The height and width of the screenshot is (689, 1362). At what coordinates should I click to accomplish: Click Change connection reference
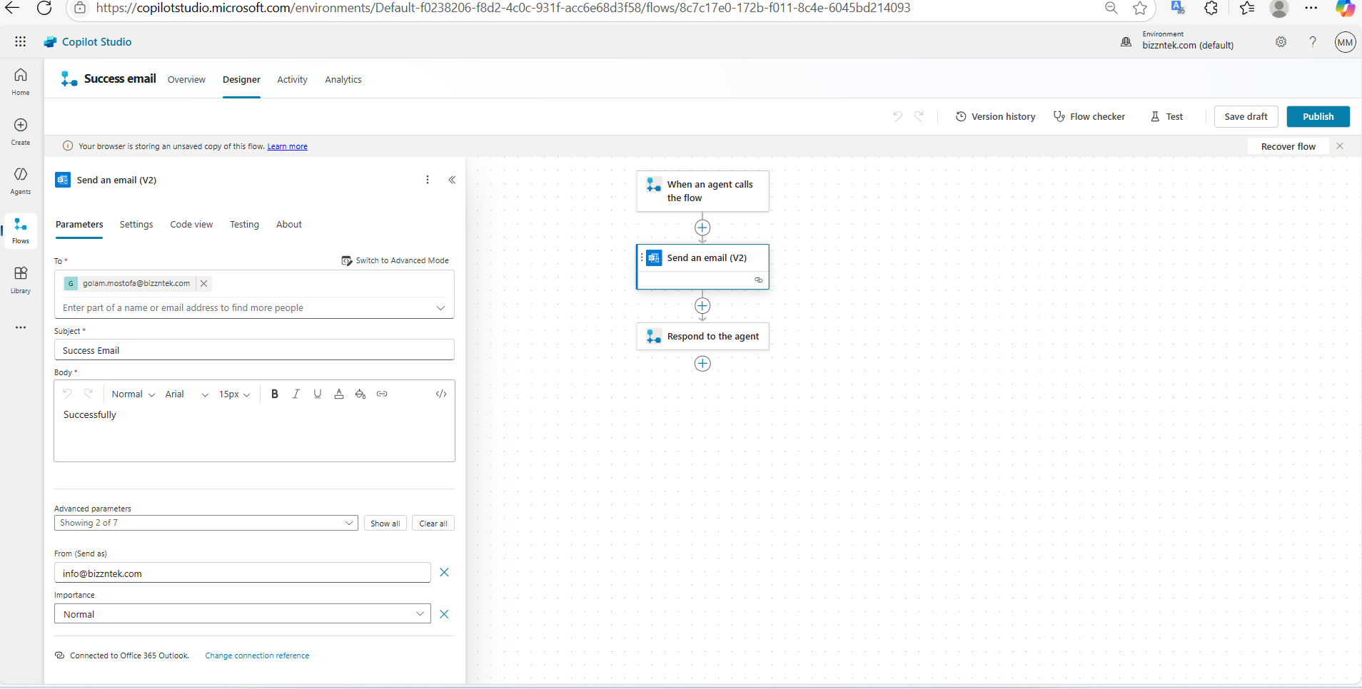[x=257, y=655]
